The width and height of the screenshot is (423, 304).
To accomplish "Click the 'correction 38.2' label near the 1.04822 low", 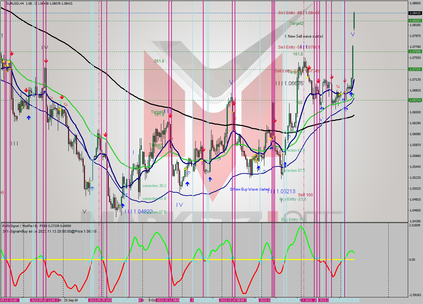I will click(x=154, y=186).
